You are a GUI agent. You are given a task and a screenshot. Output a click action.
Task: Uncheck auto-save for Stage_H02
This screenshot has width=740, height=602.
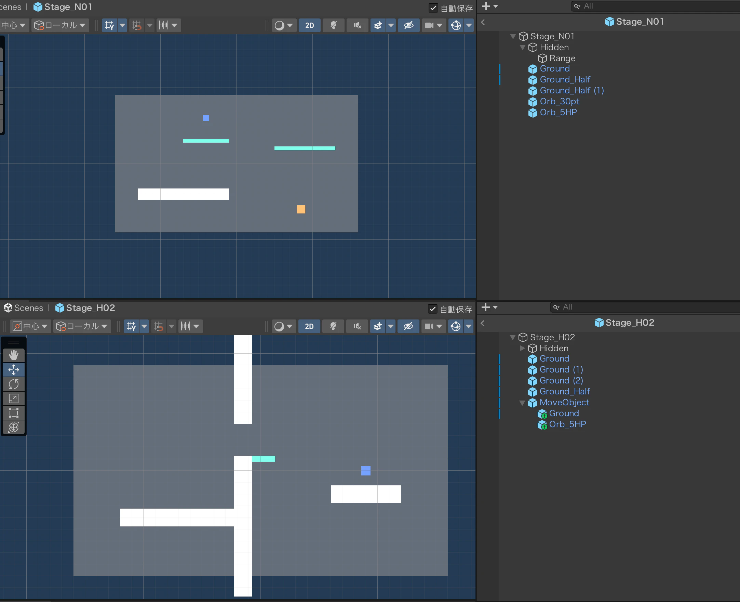pyautogui.click(x=432, y=309)
